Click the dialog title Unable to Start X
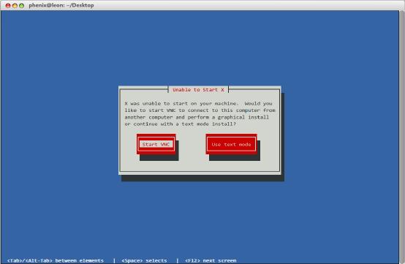 tap(198, 90)
